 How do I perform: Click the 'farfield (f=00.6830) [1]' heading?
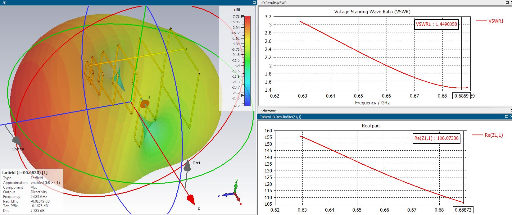pos(25,172)
